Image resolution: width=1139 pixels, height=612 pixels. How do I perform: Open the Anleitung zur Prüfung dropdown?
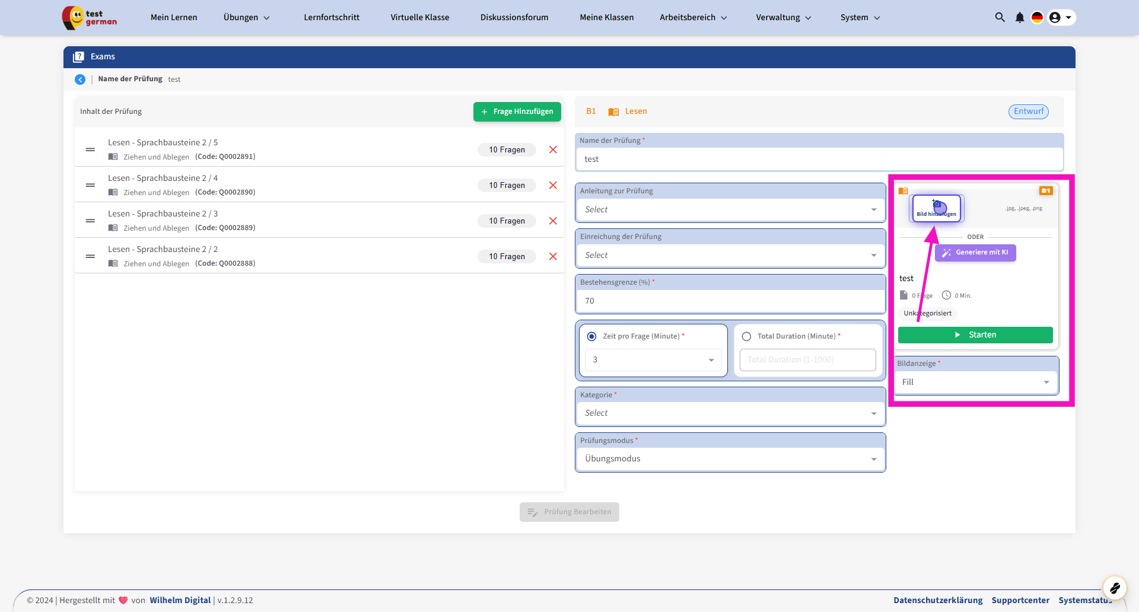point(730,210)
